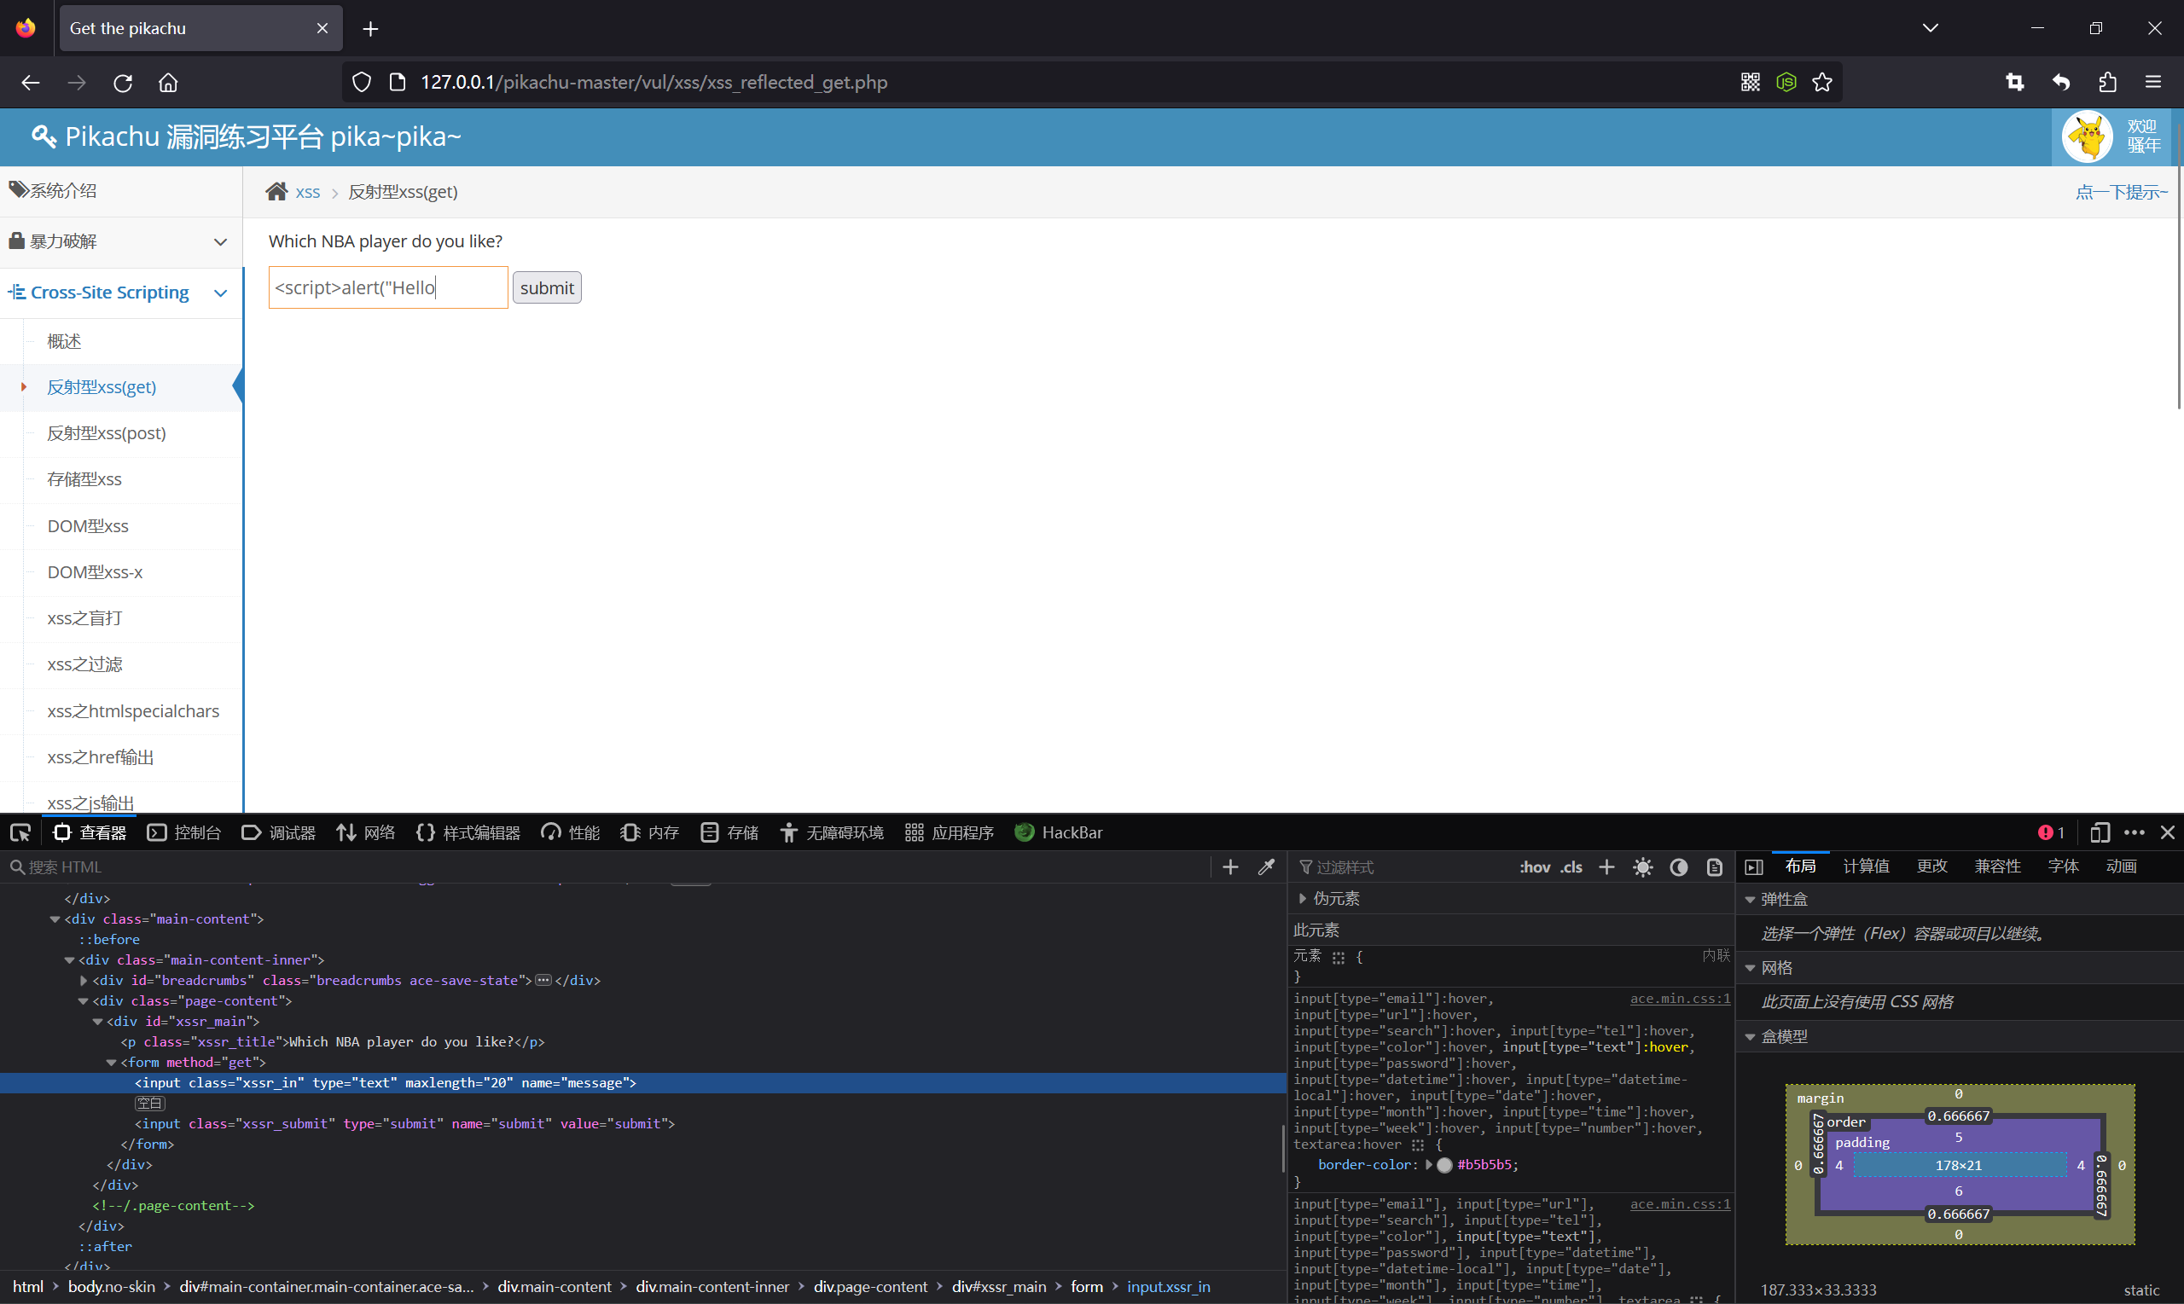Click the Pikachu avatar image
Image resolution: width=2184 pixels, height=1304 pixels.
click(2088, 137)
